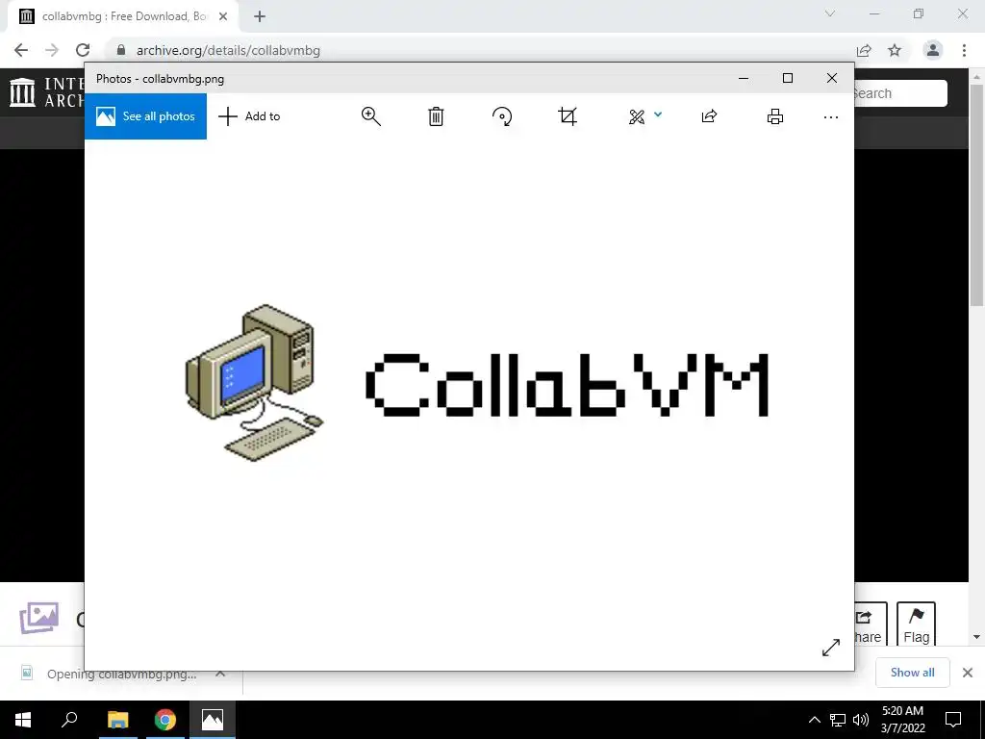This screenshot has width=985, height=739.
Task: Rotate the photo using rotate icon
Action: tap(502, 116)
